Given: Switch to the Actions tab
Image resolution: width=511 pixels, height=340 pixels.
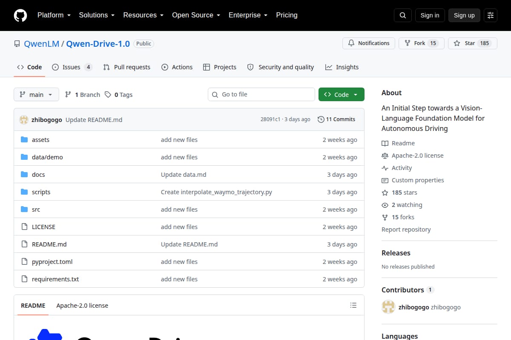Looking at the screenshot, I should coord(177,67).
